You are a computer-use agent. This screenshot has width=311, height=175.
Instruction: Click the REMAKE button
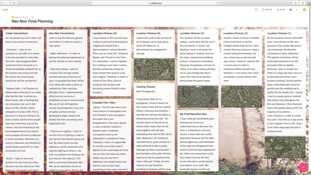click(x=267, y=10)
